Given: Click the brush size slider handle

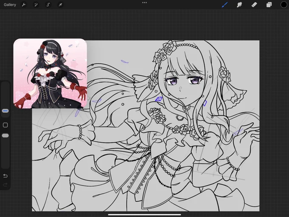Looking at the screenshot, I should point(6,111).
